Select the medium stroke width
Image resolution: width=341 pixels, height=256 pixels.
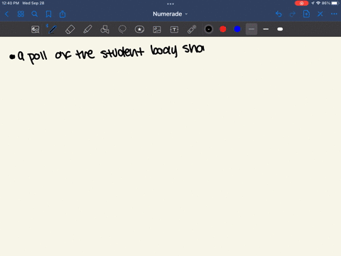pos(266,29)
